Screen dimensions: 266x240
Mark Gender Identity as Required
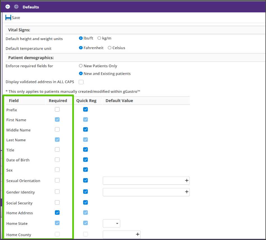tap(57, 192)
